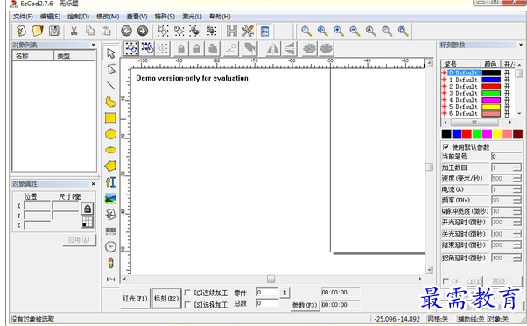Image resolution: width=527 pixels, height=326 pixels.
Task: Select the Rectangle tool
Action: click(x=110, y=117)
